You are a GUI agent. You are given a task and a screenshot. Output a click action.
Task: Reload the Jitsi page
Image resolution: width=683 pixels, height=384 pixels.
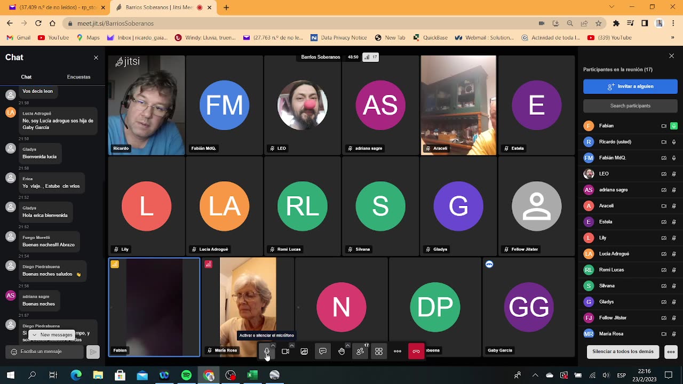click(38, 23)
